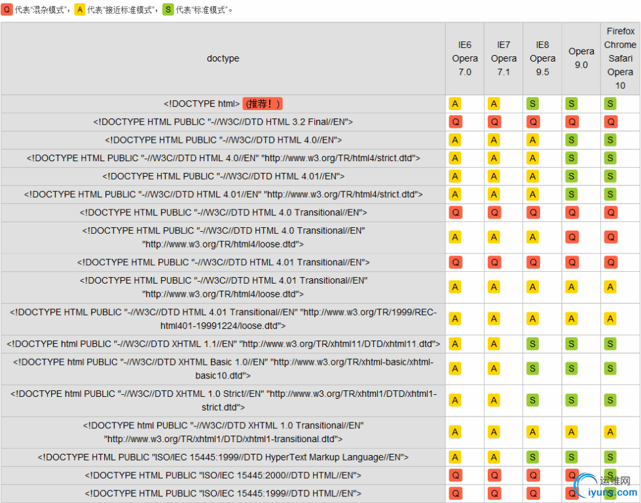
Task: Click IE8 Q badge in HTML 4.0 Transitional row without URL
Action: 533,213
